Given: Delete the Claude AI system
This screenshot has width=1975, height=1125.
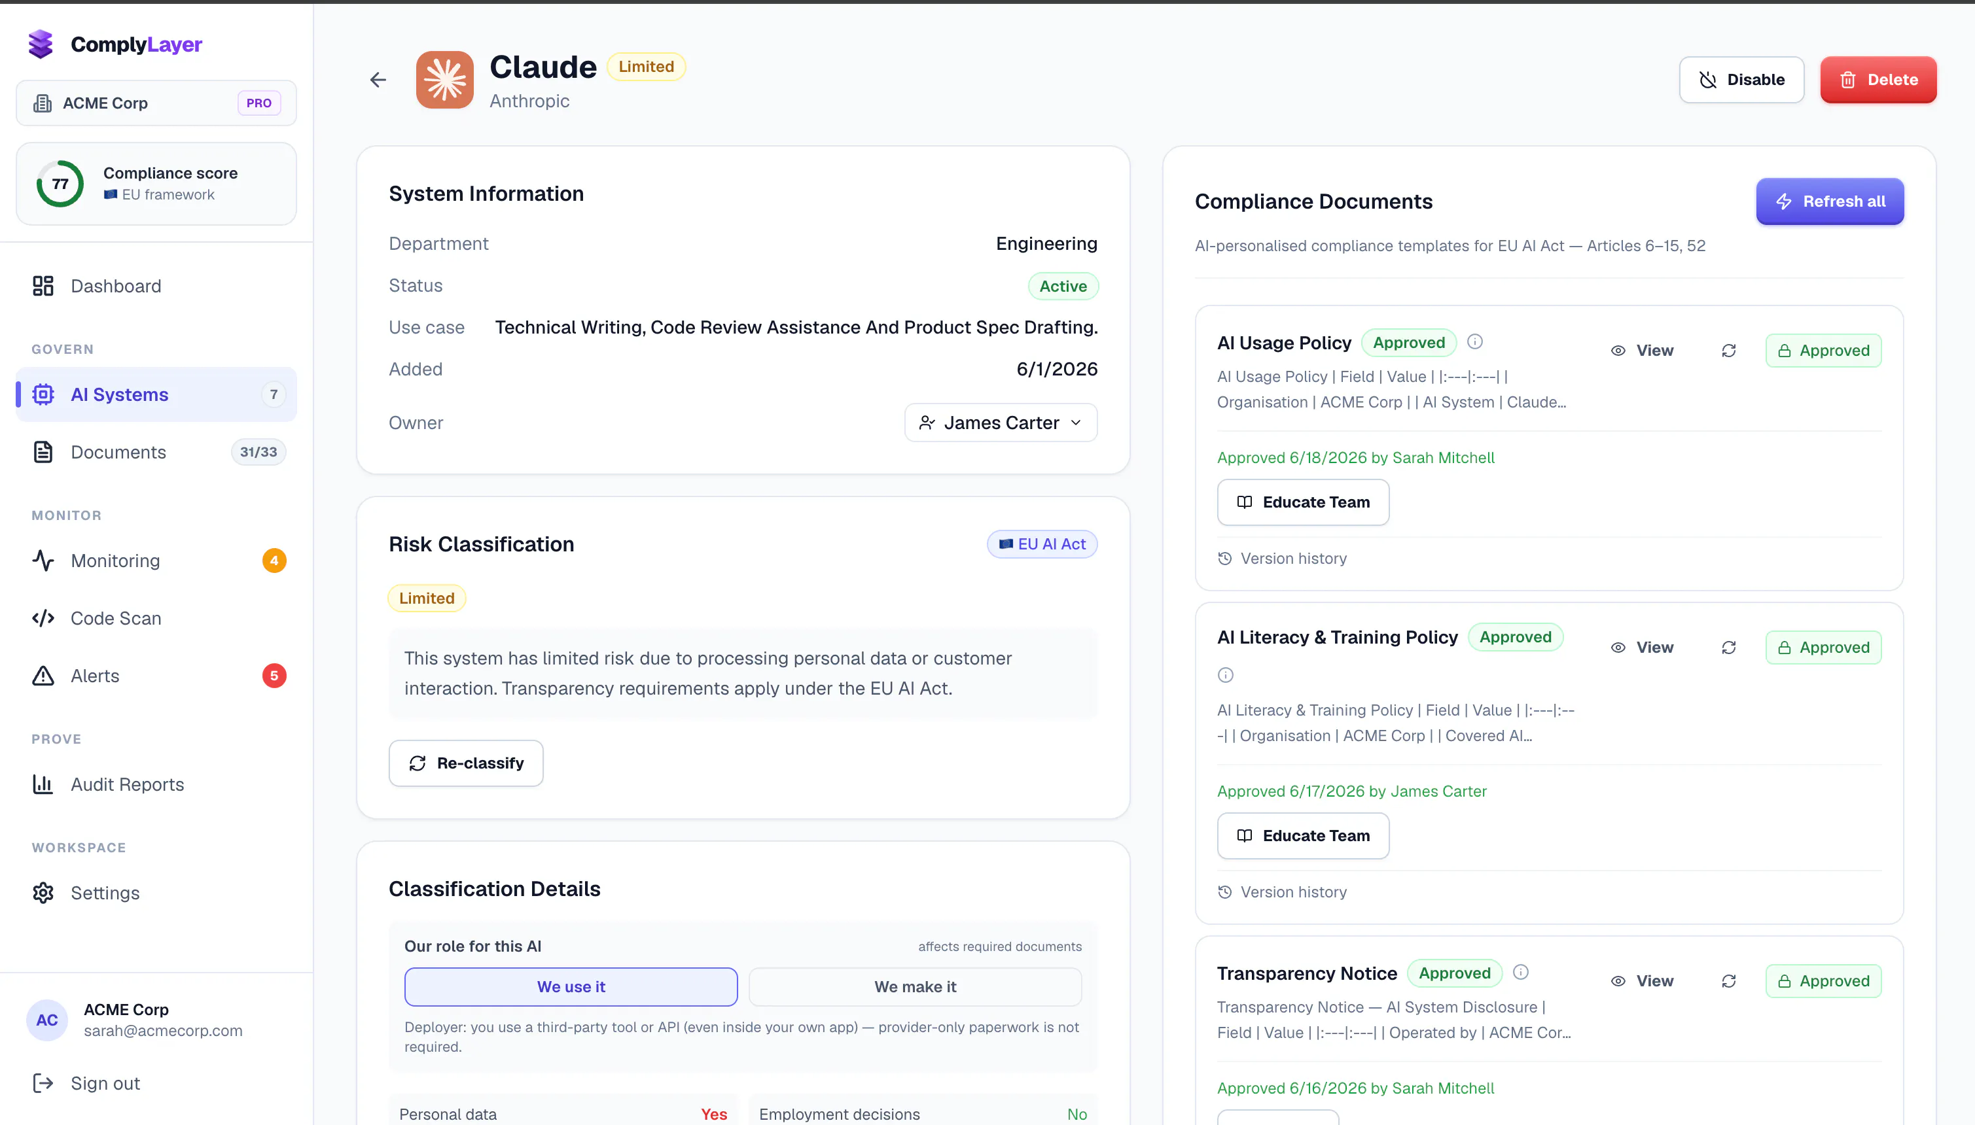Looking at the screenshot, I should (1877, 80).
